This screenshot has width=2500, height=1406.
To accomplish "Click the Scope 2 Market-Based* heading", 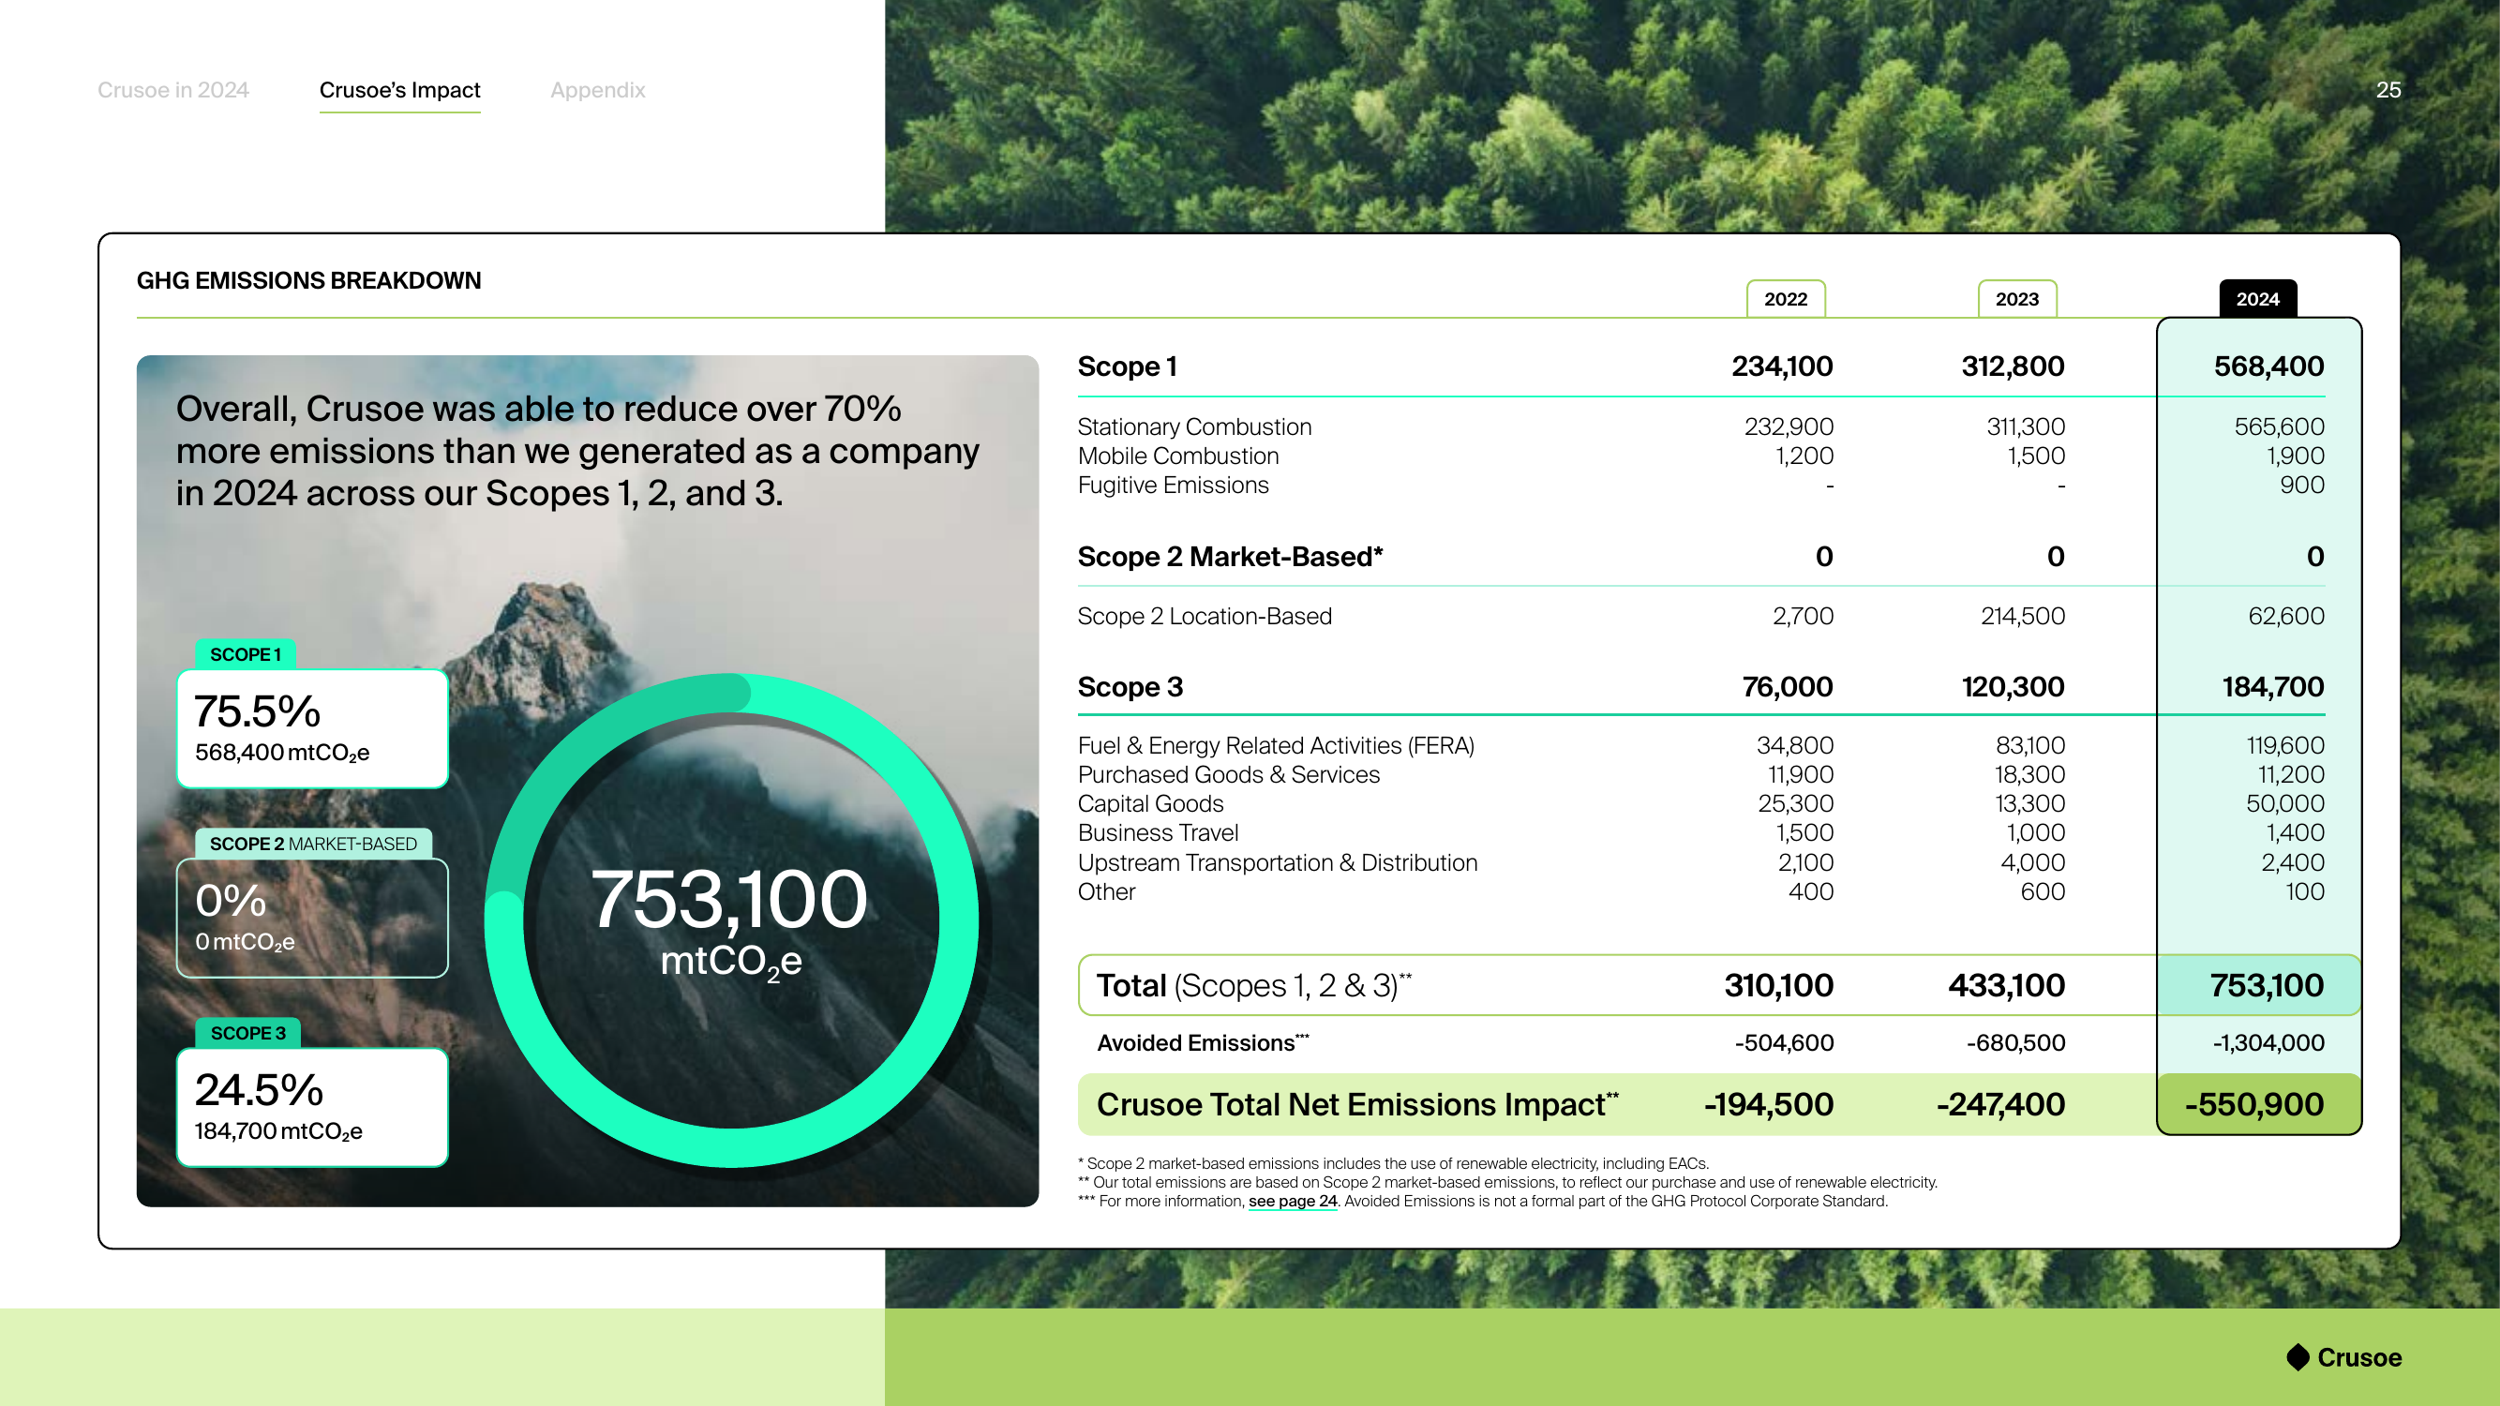I will click(x=1230, y=557).
